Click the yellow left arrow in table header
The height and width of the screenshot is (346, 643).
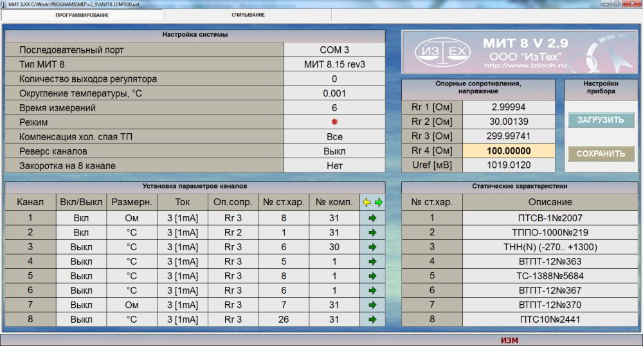(x=367, y=202)
